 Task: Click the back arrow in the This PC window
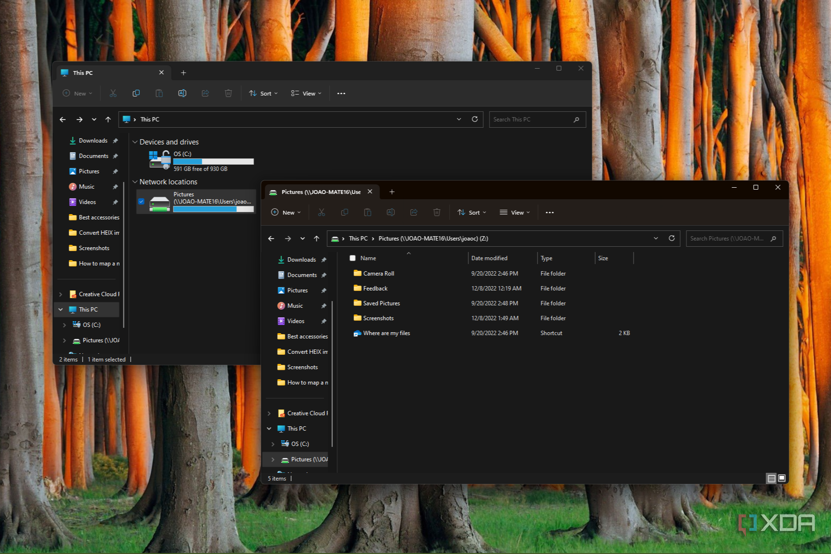[62, 119]
